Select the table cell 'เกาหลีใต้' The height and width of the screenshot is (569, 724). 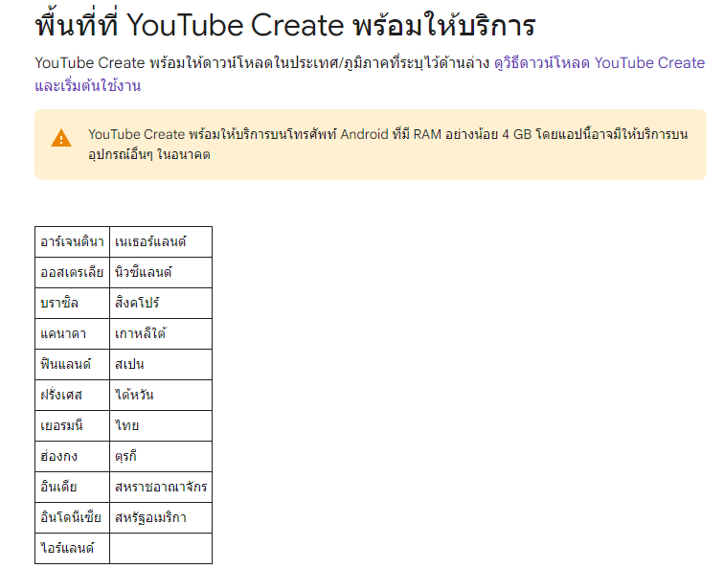161,334
